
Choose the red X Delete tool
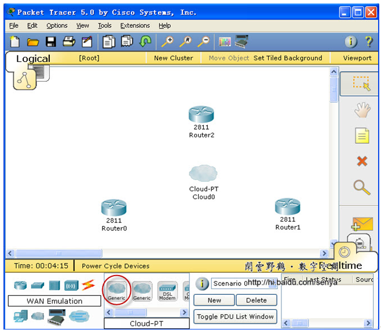(362, 161)
